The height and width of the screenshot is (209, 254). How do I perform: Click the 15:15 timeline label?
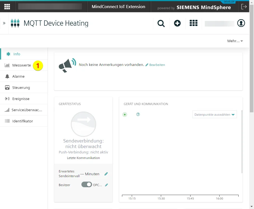pyautogui.click(x=132, y=198)
